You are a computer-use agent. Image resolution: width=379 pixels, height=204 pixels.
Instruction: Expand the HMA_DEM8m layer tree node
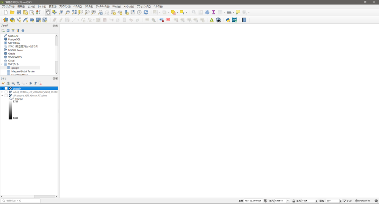pyautogui.click(x=2, y=92)
